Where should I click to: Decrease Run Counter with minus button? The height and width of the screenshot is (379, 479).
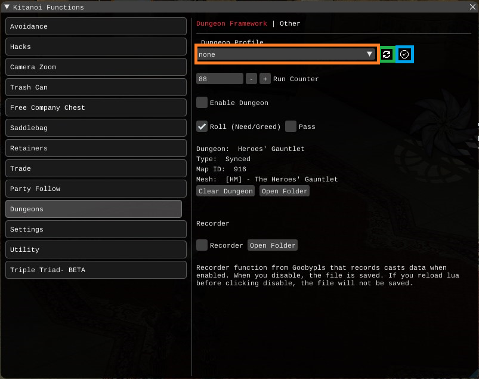251,79
